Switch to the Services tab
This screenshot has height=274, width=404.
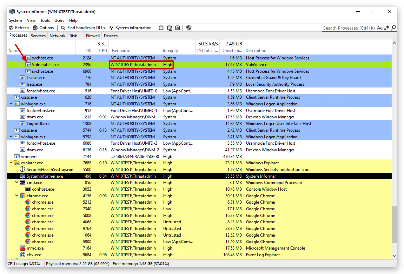(38, 36)
